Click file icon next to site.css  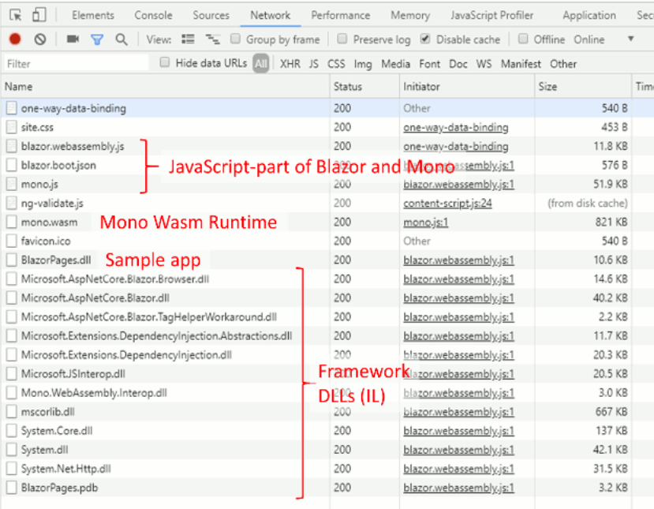11,127
